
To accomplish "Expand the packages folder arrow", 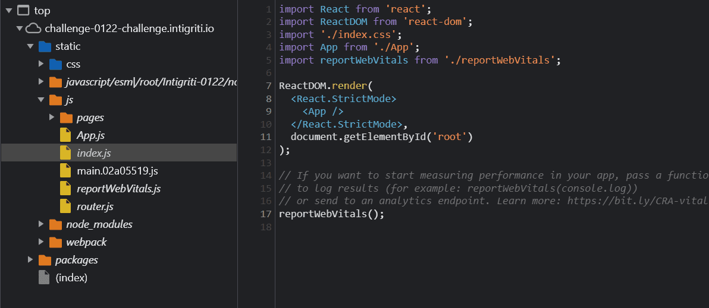I will click(30, 260).
